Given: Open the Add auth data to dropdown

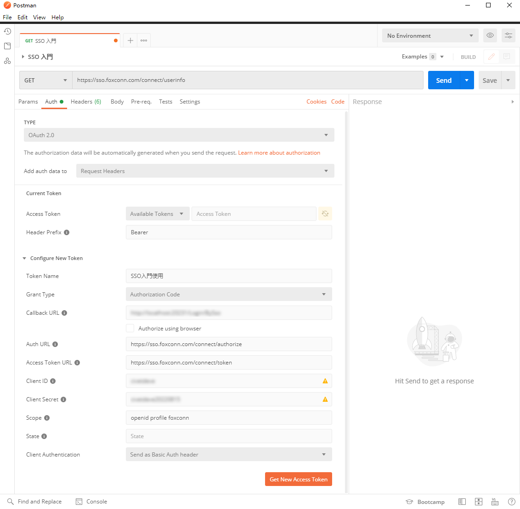Looking at the screenshot, I should click(205, 171).
